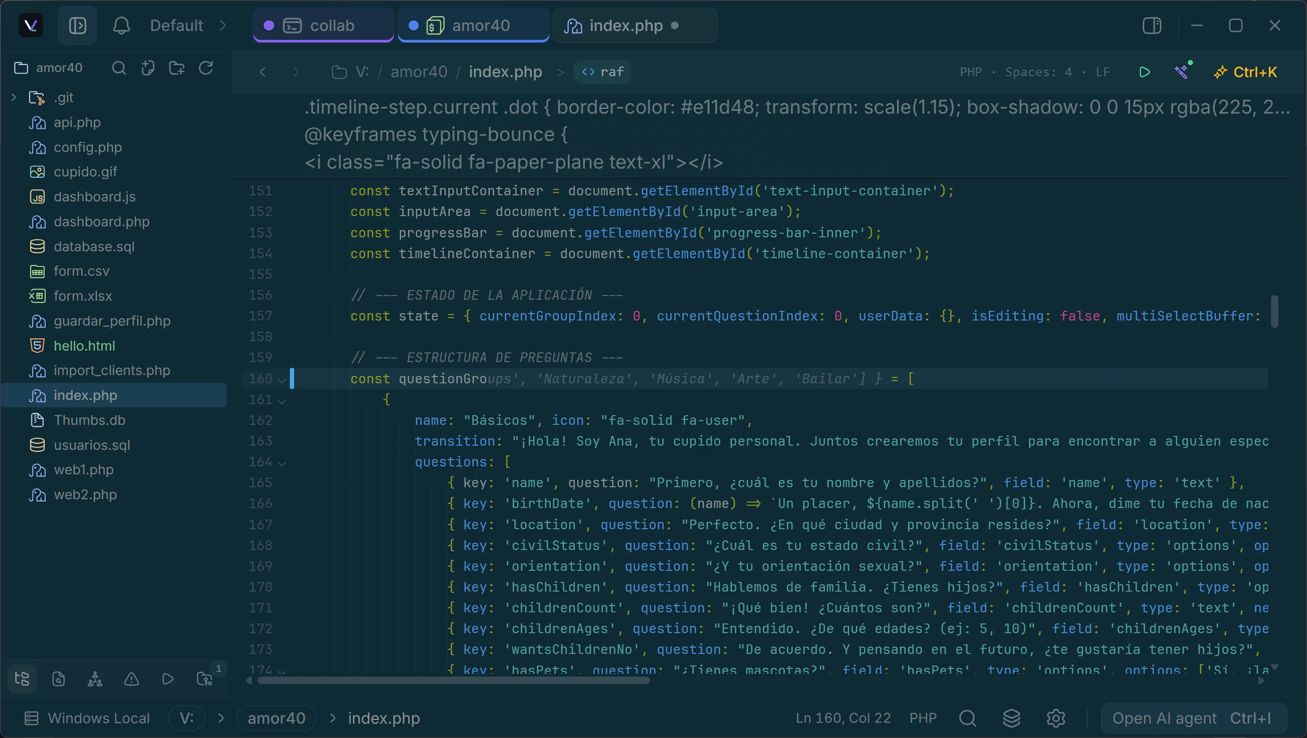Open settings with the gear icon
The width and height of the screenshot is (1307, 738).
1056,718
